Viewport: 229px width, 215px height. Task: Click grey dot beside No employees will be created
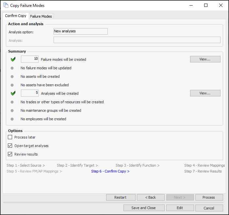(12, 119)
